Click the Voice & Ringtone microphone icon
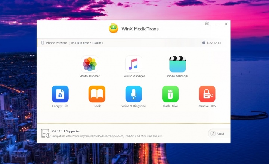 click(133, 94)
